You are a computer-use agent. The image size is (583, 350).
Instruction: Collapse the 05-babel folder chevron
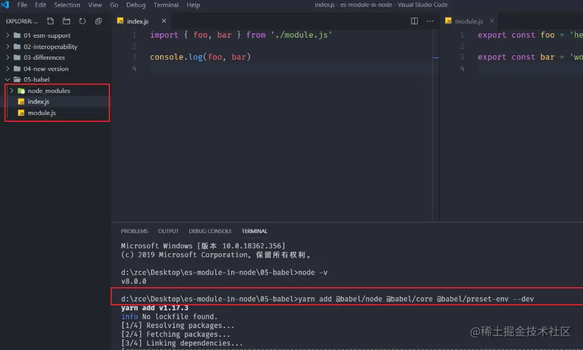8,79
